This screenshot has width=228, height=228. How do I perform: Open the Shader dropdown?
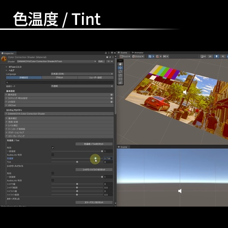[x=57, y=61]
